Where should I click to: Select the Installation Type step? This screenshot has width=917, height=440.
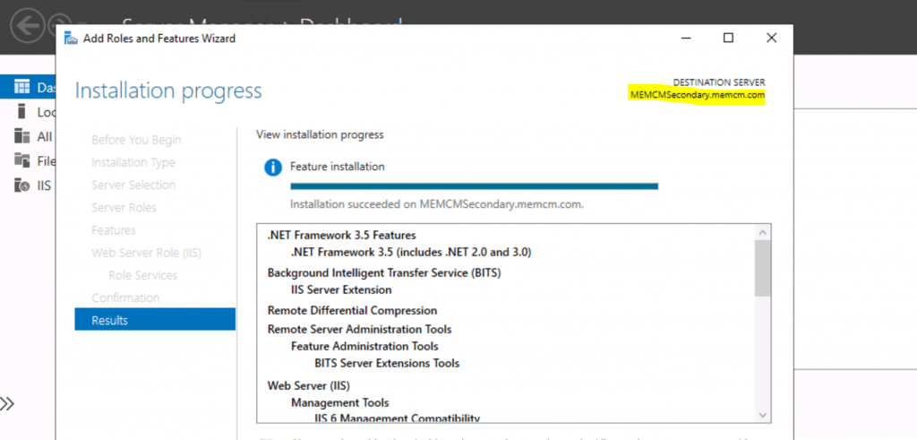133,163
